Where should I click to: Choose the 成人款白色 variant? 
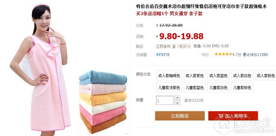(x=242, y=75)
